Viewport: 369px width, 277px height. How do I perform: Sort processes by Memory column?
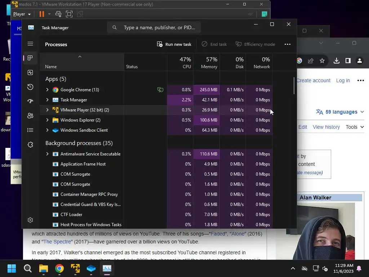coord(206,62)
